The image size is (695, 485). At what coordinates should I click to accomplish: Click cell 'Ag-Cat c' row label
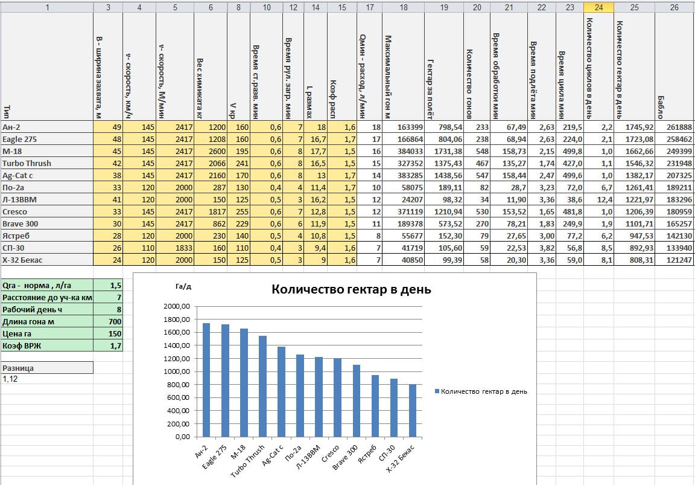point(47,175)
